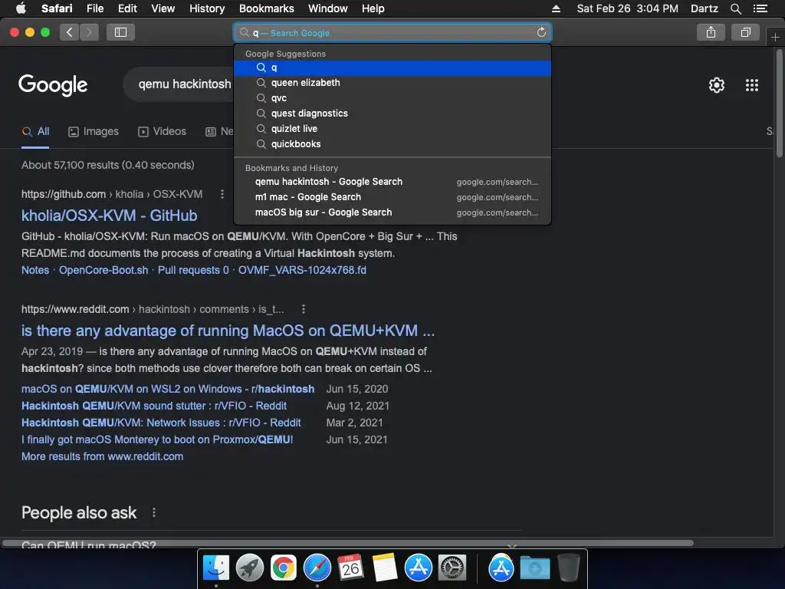Select the 'quizlet live' suggestion
This screenshot has height=589, width=785.
pos(392,129)
